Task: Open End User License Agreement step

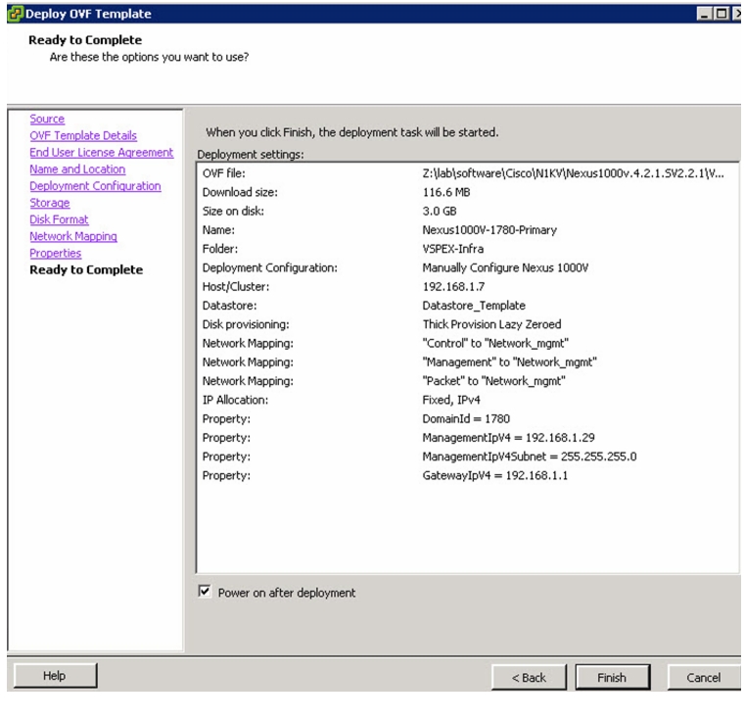Action: (101, 153)
